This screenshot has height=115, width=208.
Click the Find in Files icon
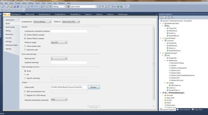point(68,6)
